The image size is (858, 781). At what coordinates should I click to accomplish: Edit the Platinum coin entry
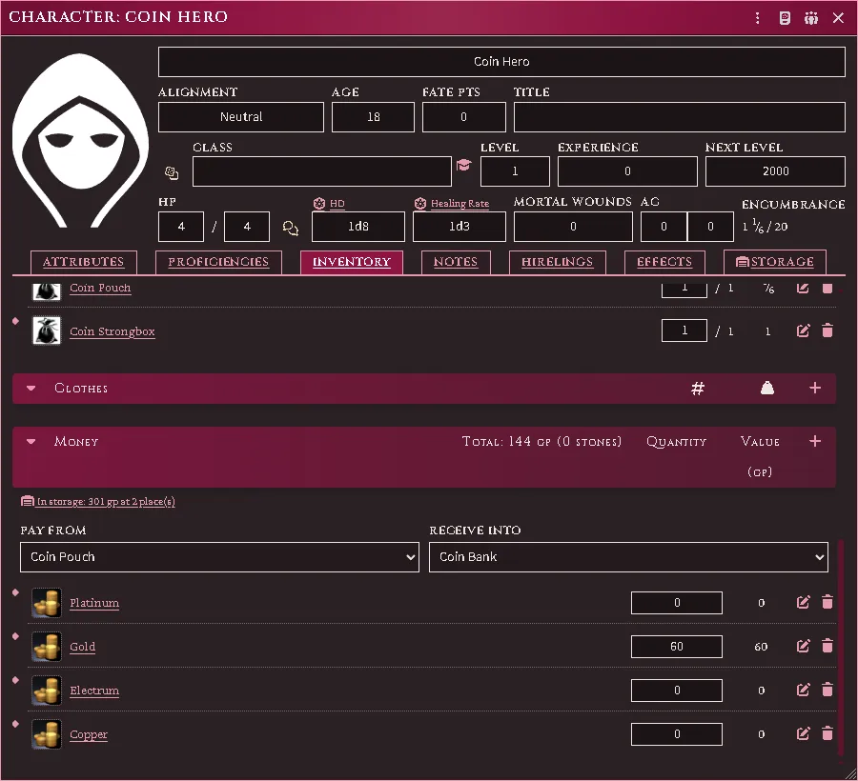point(803,602)
